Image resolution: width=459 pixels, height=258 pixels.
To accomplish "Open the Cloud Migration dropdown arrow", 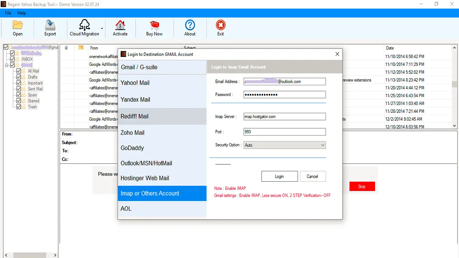I will click(102, 28).
